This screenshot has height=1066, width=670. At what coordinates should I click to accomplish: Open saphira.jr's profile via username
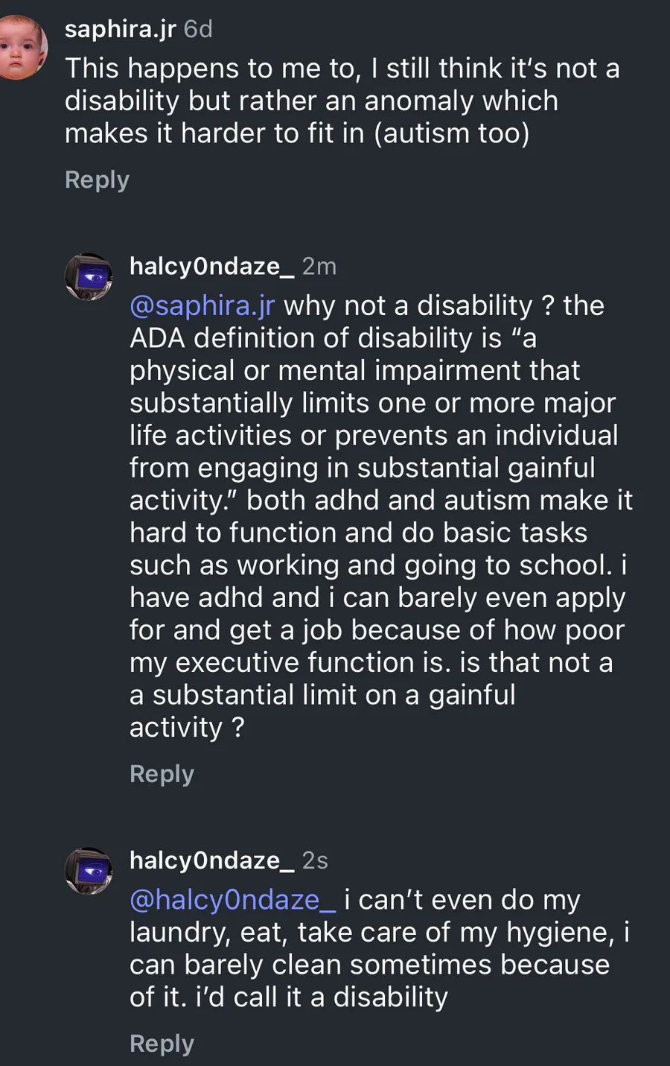coord(120,29)
